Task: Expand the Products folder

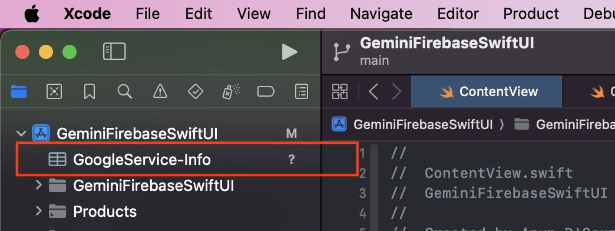Action: [38, 211]
